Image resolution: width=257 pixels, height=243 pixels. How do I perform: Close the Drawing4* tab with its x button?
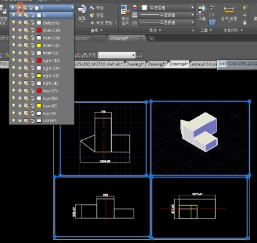click(141, 39)
